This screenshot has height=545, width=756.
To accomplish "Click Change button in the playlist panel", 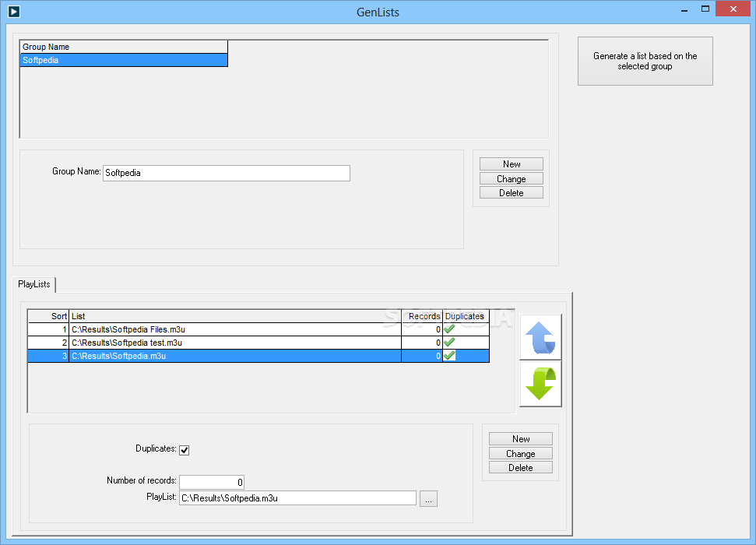I will pyautogui.click(x=521, y=453).
